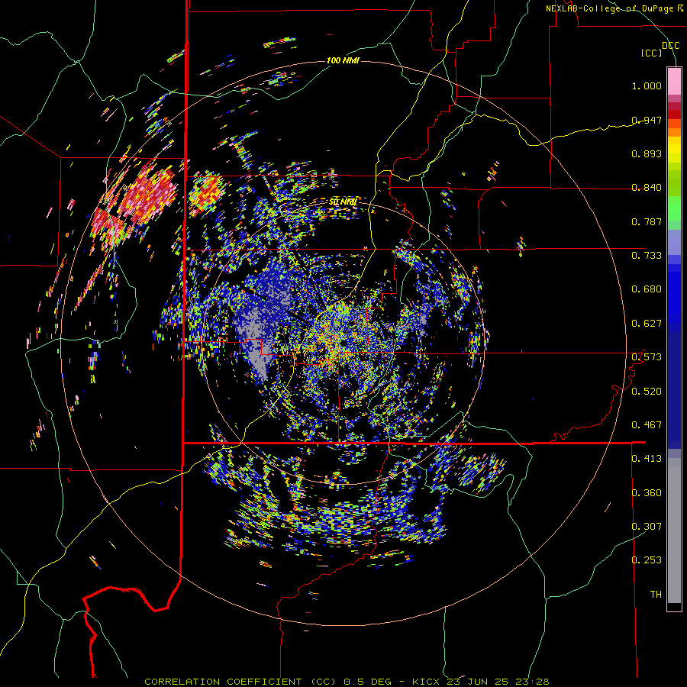Image resolution: width=687 pixels, height=687 pixels.
Task: Click the 50 NMI range ring label
Action: 343,202
